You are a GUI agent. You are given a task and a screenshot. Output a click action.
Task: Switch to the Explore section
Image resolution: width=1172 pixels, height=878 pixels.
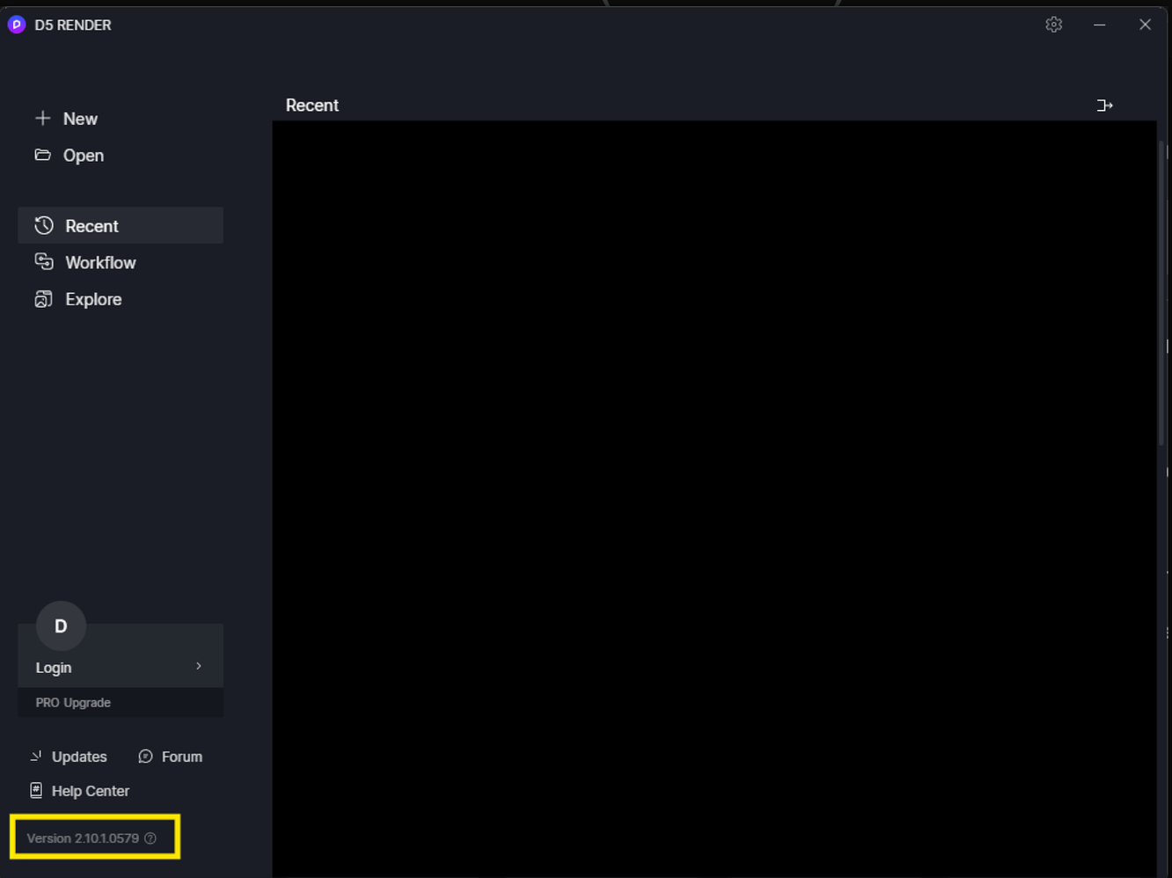(x=93, y=298)
